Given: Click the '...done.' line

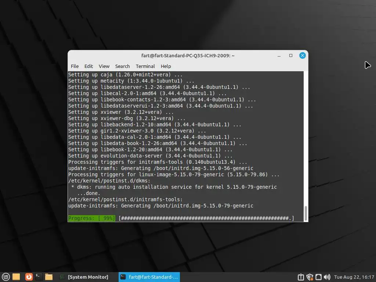Looking at the screenshot, I should point(89,193).
